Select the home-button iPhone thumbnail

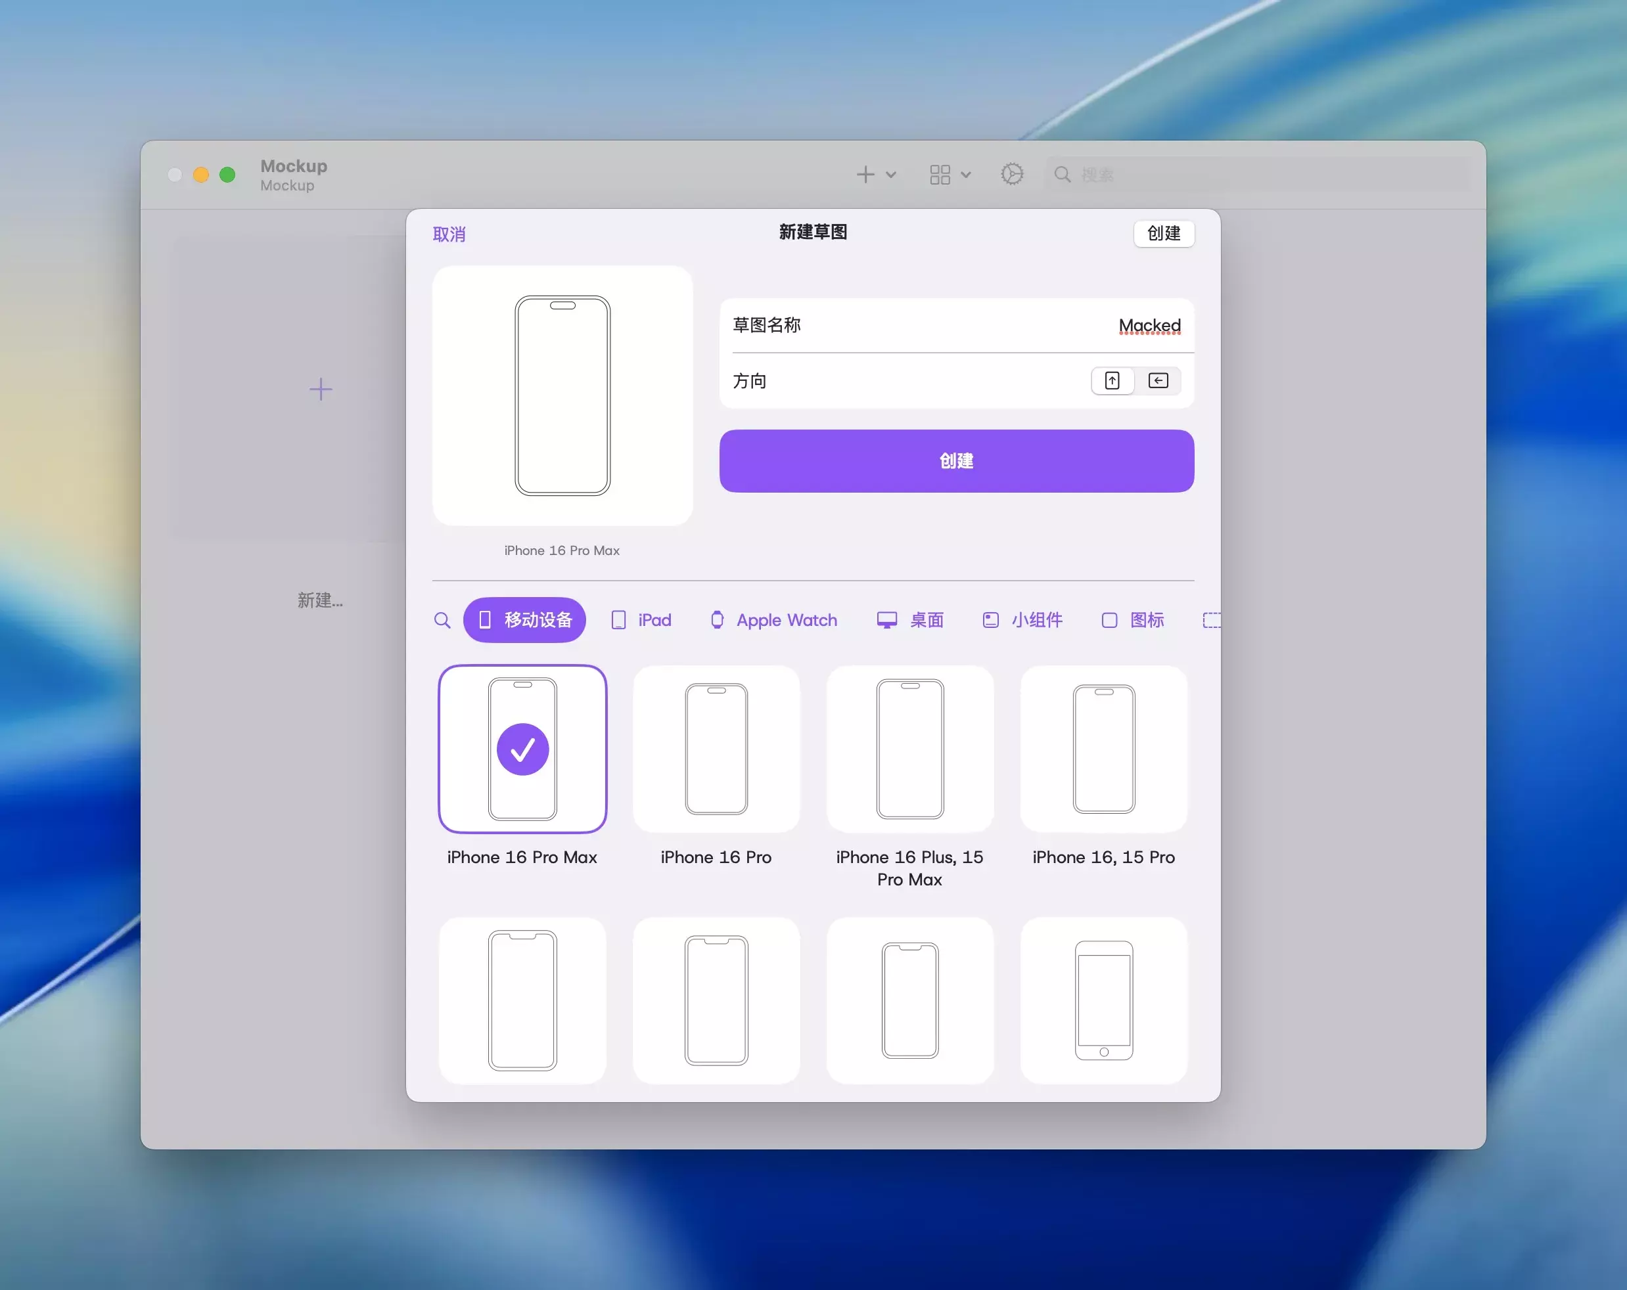tap(1103, 1000)
